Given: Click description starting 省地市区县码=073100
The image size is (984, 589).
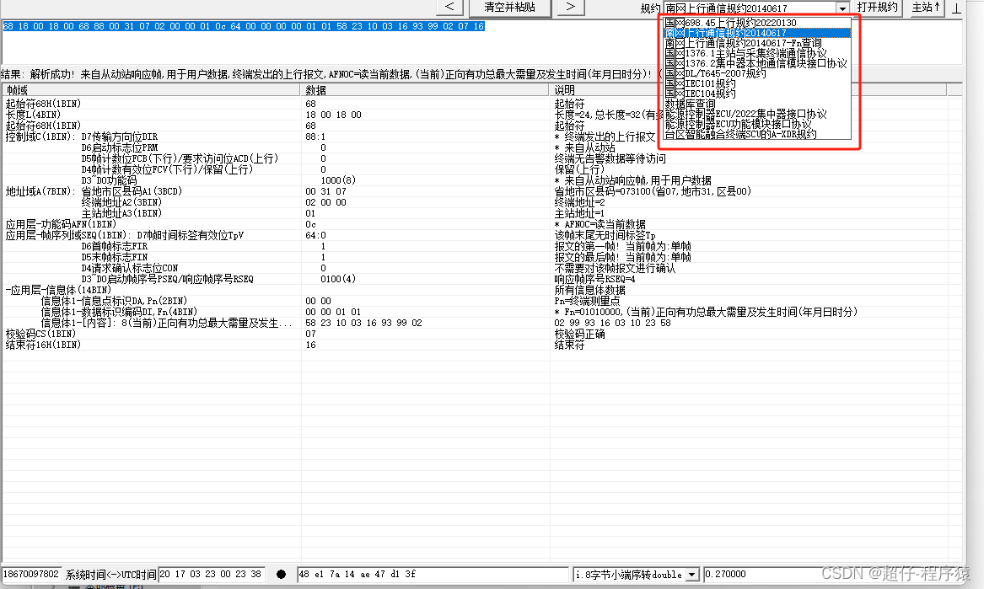Looking at the screenshot, I should pyautogui.click(x=653, y=191).
